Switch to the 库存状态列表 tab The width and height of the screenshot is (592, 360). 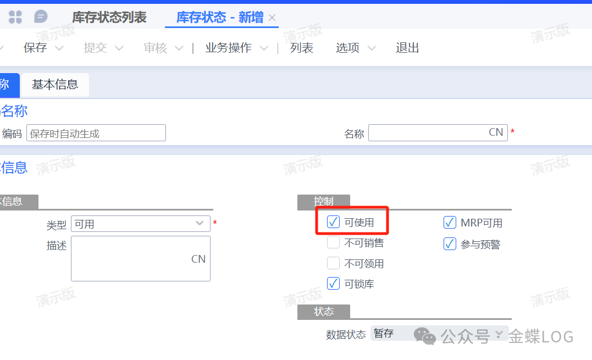tap(109, 18)
